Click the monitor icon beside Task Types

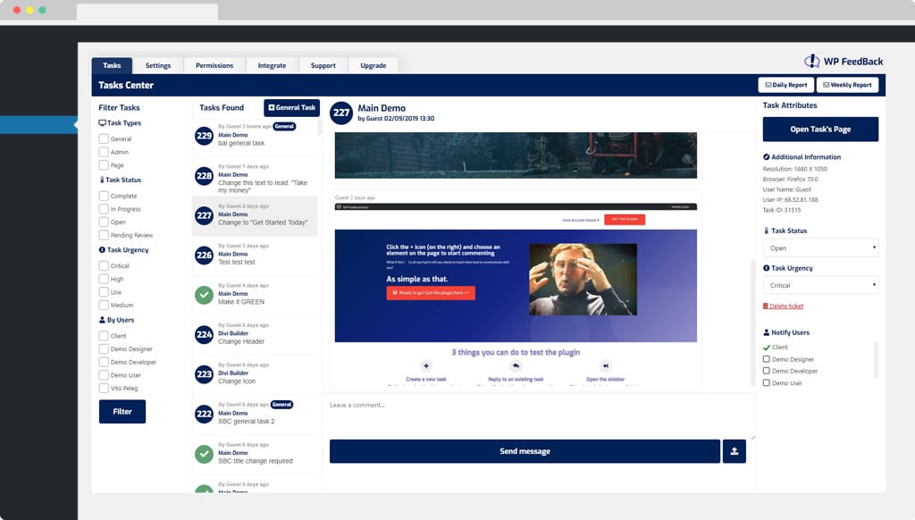[x=101, y=122]
